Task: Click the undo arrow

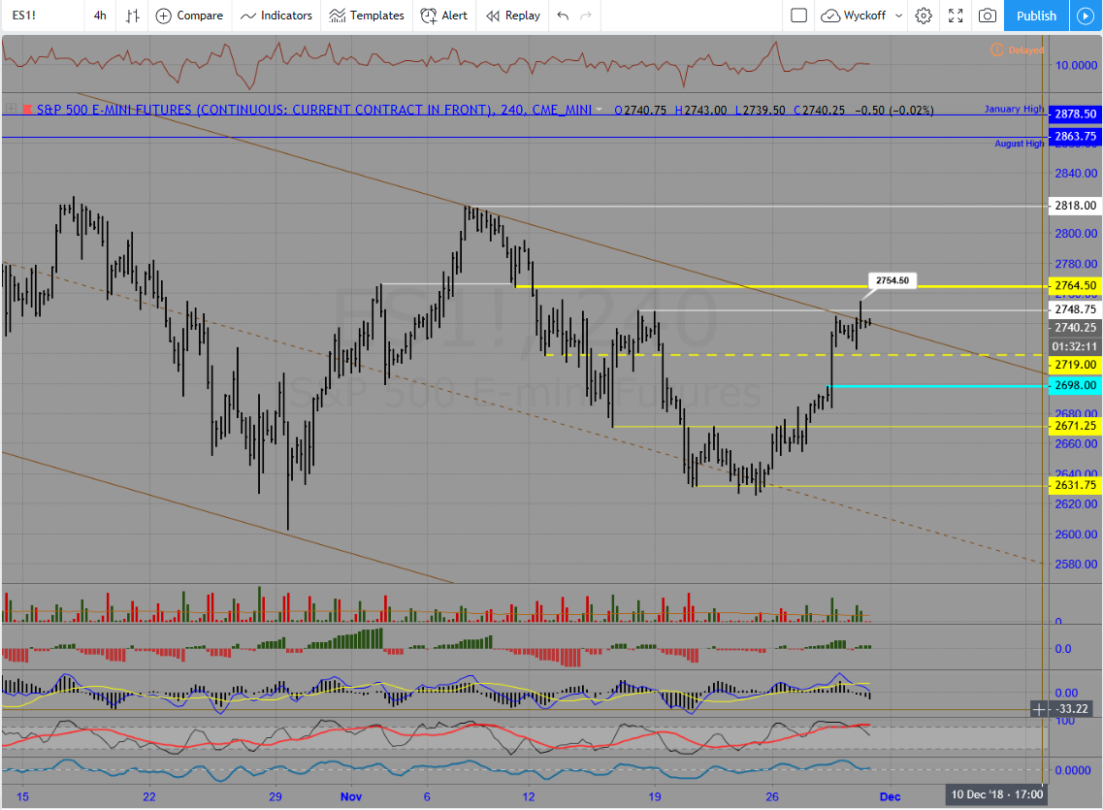Action: coord(563,16)
